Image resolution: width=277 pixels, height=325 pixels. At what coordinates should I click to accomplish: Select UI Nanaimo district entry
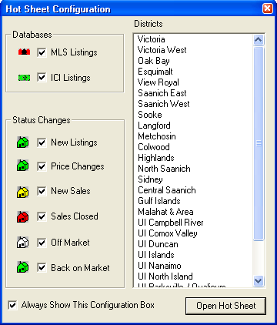[159, 266]
